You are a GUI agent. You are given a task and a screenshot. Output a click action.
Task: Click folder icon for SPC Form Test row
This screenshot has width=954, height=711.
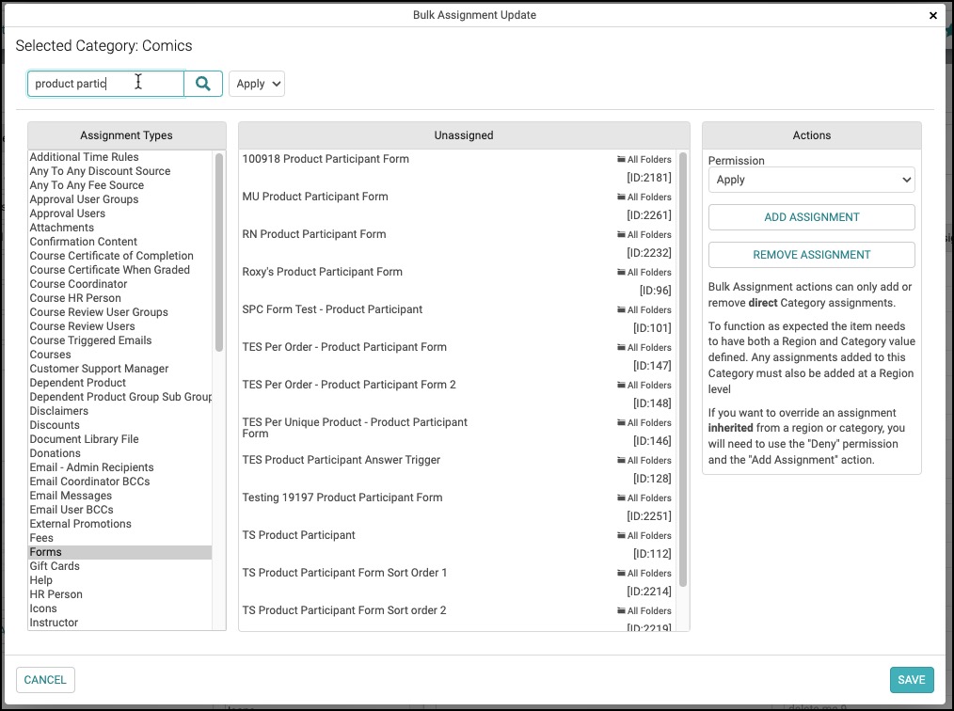tap(621, 310)
